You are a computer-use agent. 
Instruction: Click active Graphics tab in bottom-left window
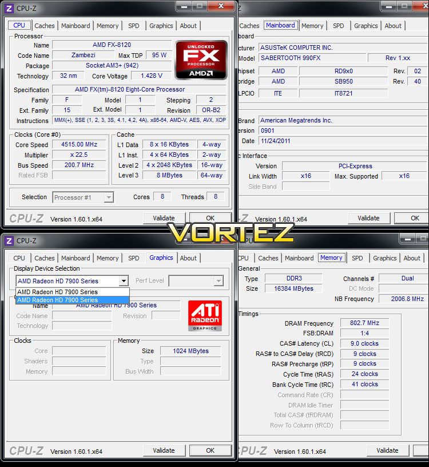tap(161, 258)
